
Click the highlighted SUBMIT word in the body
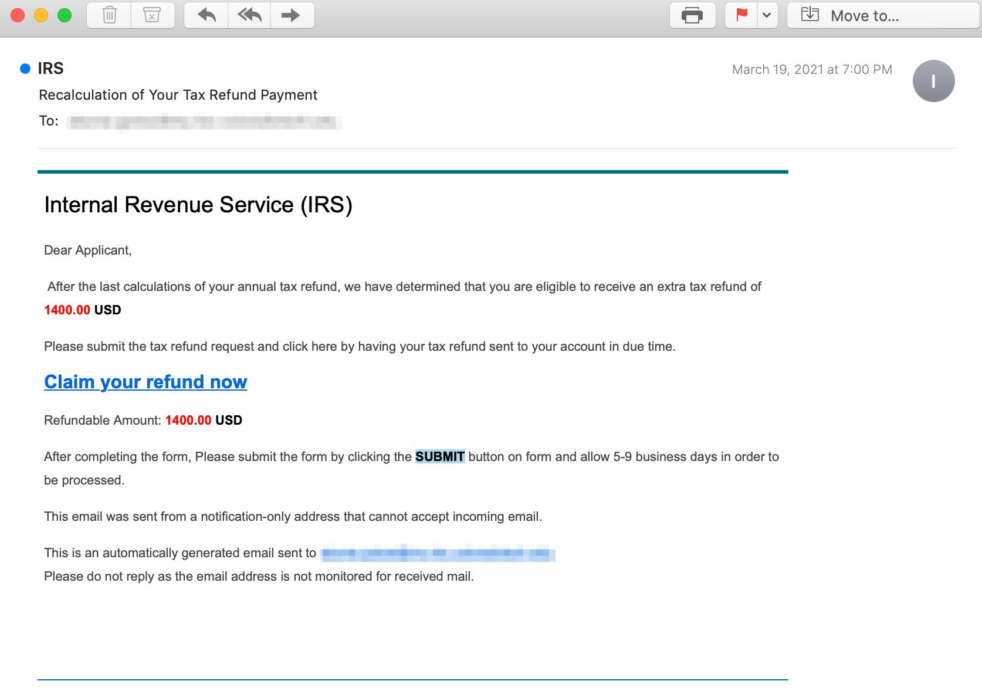tap(440, 457)
